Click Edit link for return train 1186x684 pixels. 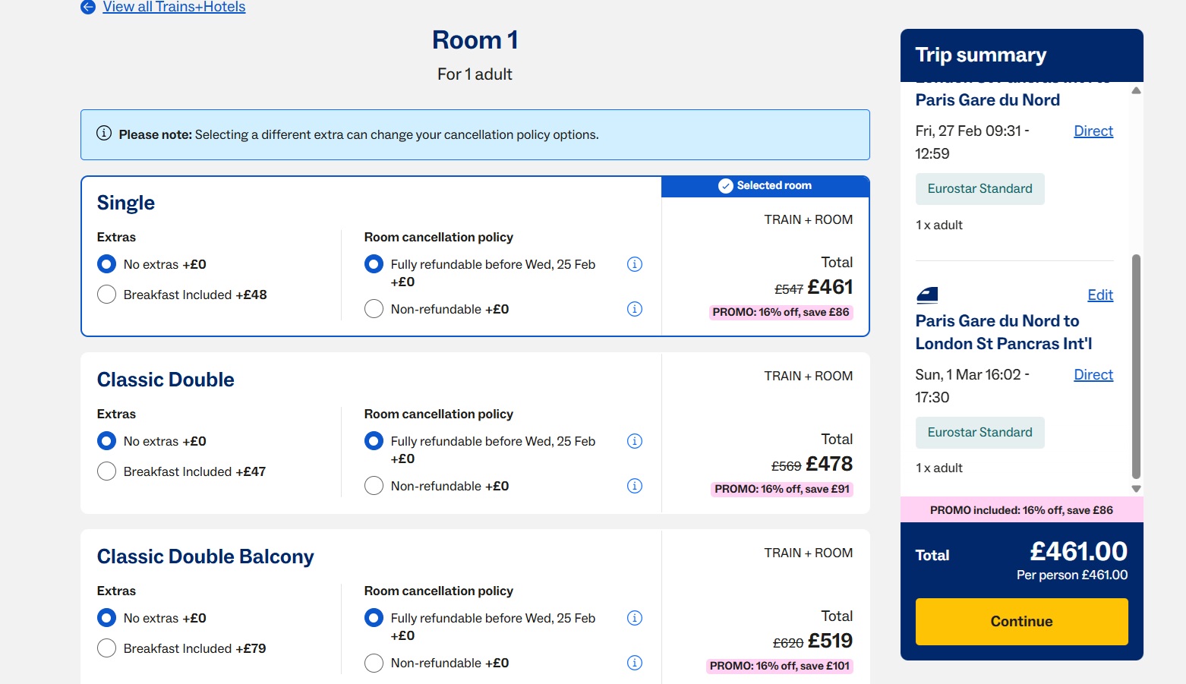(1099, 295)
